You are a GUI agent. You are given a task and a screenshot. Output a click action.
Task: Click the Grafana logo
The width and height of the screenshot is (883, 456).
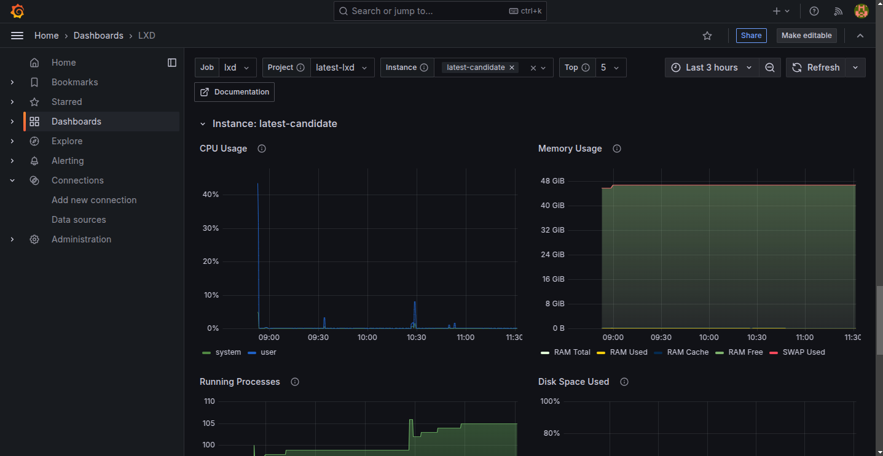(17, 10)
